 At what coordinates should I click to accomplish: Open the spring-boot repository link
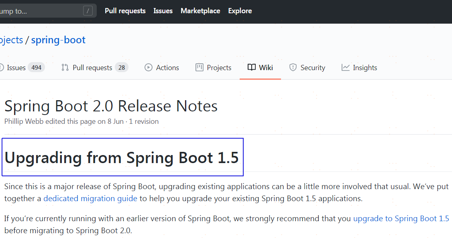pos(58,40)
